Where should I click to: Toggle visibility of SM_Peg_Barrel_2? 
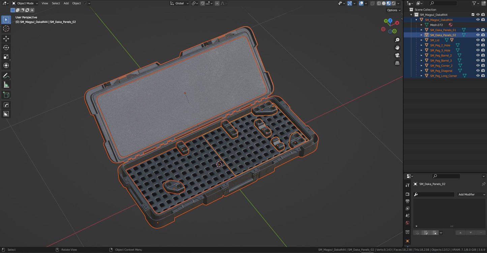pos(478,55)
